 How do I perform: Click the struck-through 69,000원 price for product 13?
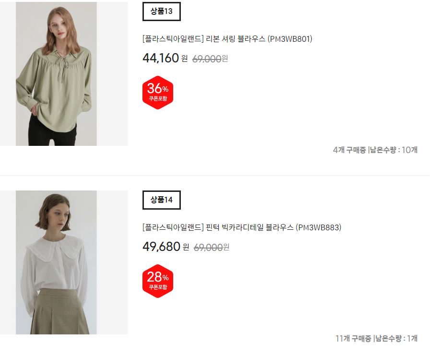coord(210,59)
